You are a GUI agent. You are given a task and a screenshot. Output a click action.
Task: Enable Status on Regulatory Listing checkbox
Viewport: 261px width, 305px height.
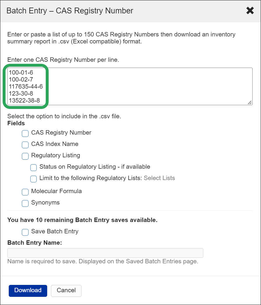pyautogui.click(x=33, y=168)
